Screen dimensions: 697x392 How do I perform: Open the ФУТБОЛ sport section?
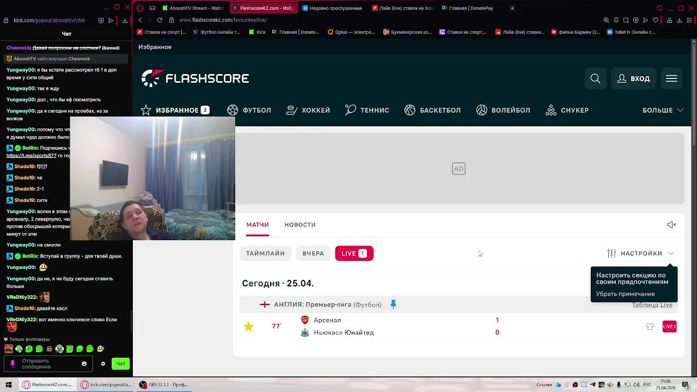(249, 110)
